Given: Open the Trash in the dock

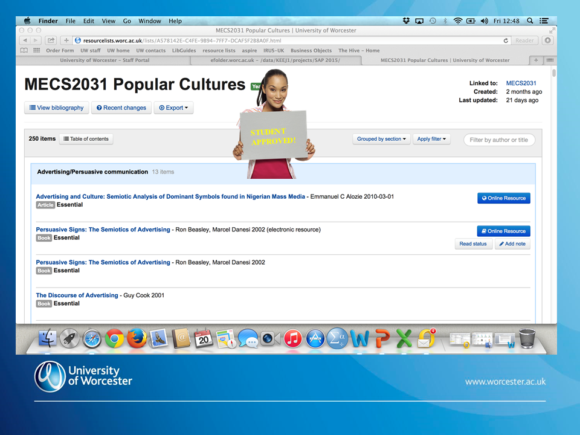Looking at the screenshot, I should click(x=527, y=338).
